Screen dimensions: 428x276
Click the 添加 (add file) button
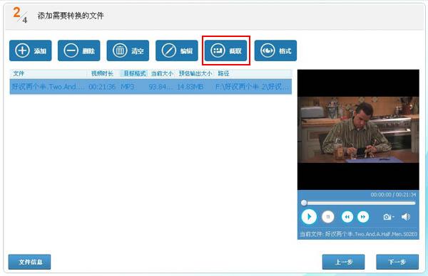[30, 51]
